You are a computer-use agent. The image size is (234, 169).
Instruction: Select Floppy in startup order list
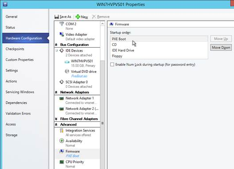tap(159, 56)
